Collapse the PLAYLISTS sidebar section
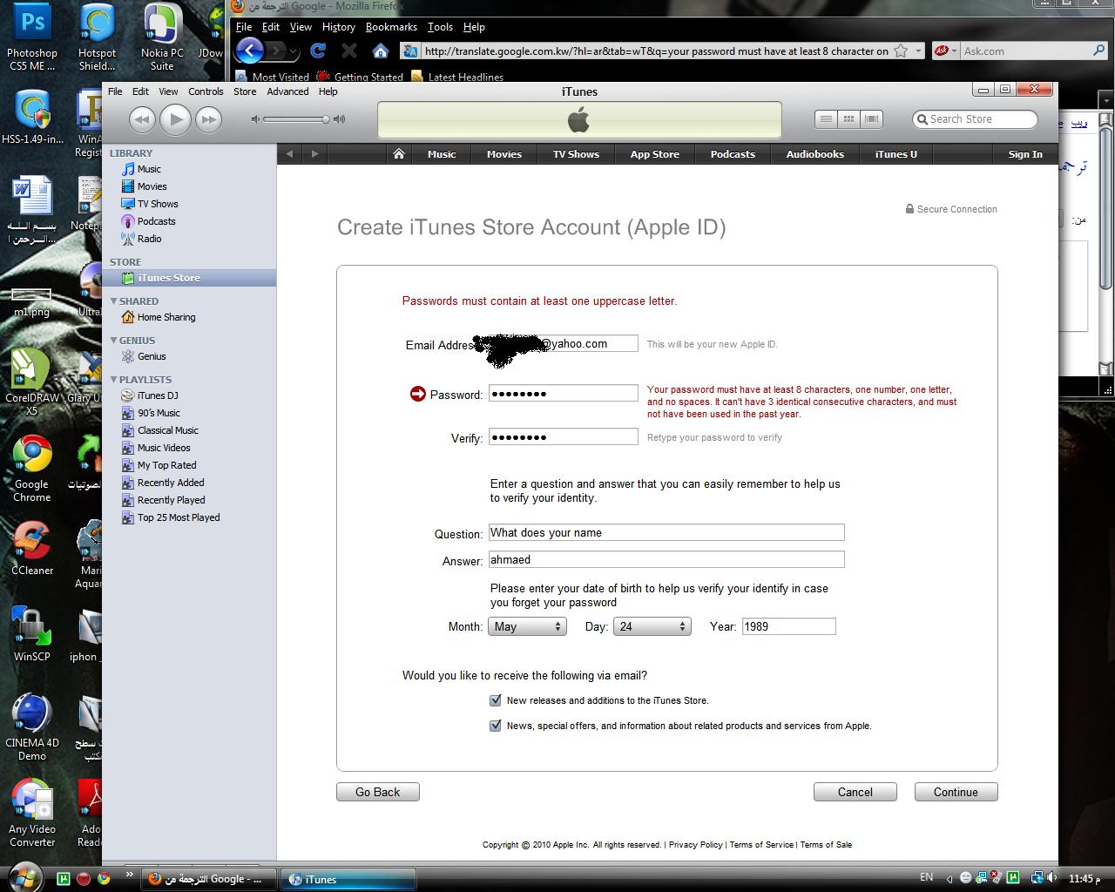The width and height of the screenshot is (1115, 892). click(113, 380)
